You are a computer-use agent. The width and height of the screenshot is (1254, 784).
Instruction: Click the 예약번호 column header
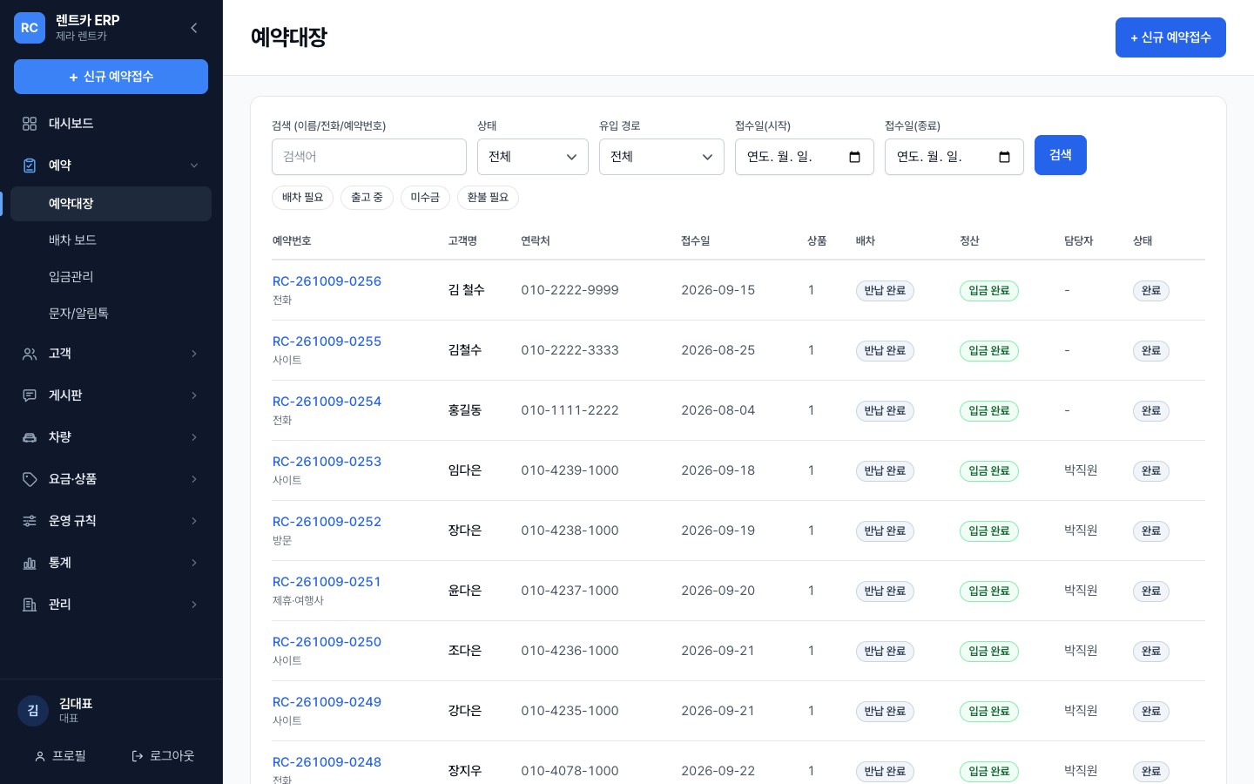pos(292,241)
